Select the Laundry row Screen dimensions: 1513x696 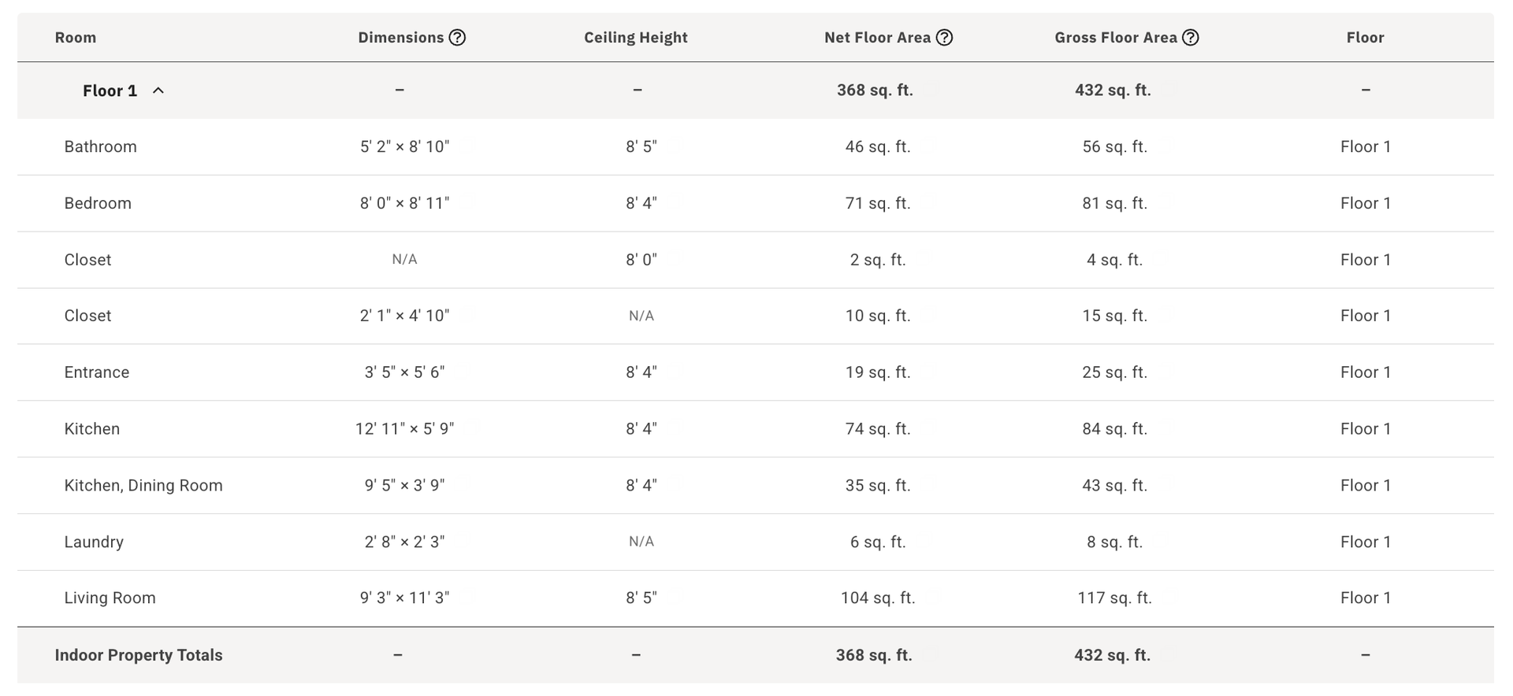756,542
